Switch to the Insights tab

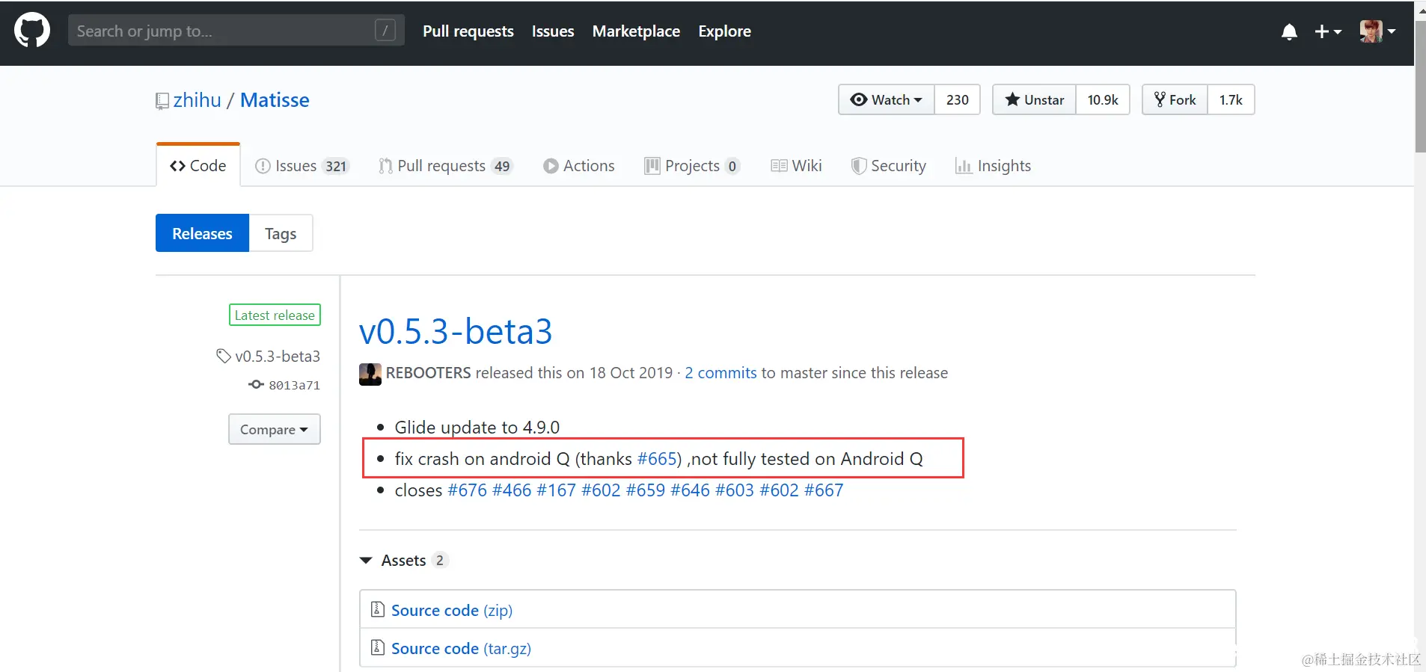[993, 166]
